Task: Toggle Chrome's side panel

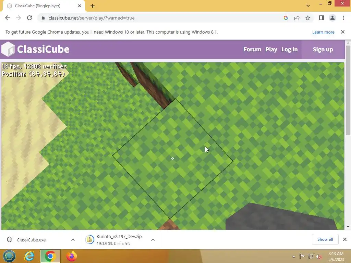Action: [322, 18]
